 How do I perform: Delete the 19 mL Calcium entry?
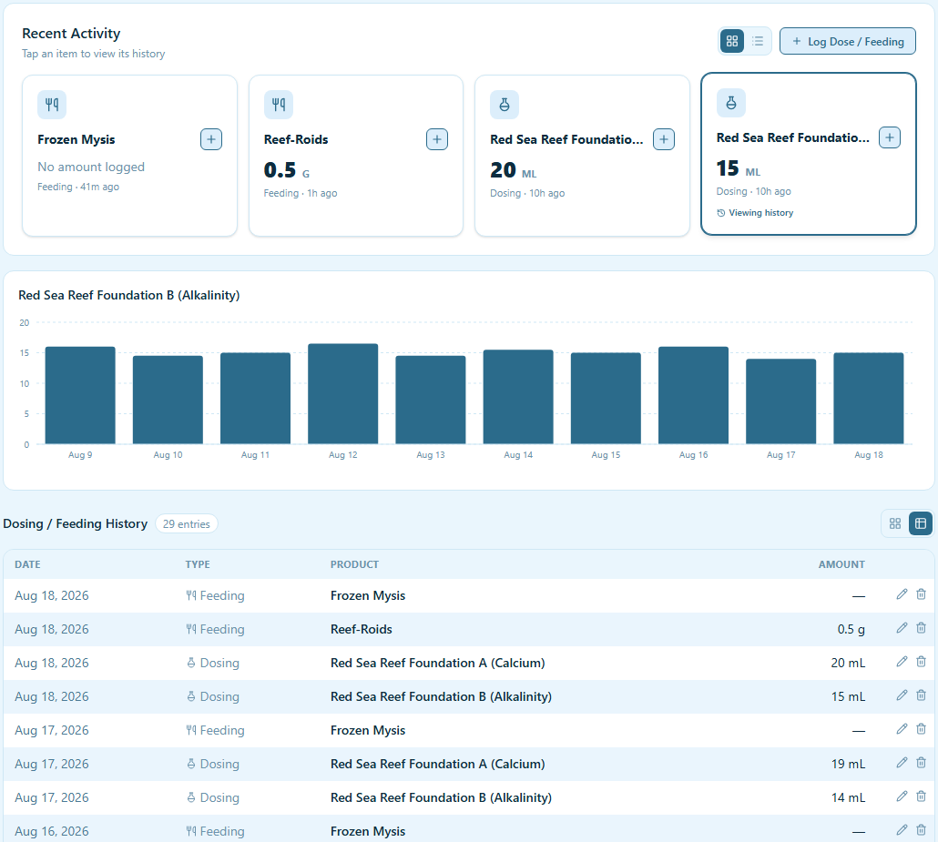922,763
